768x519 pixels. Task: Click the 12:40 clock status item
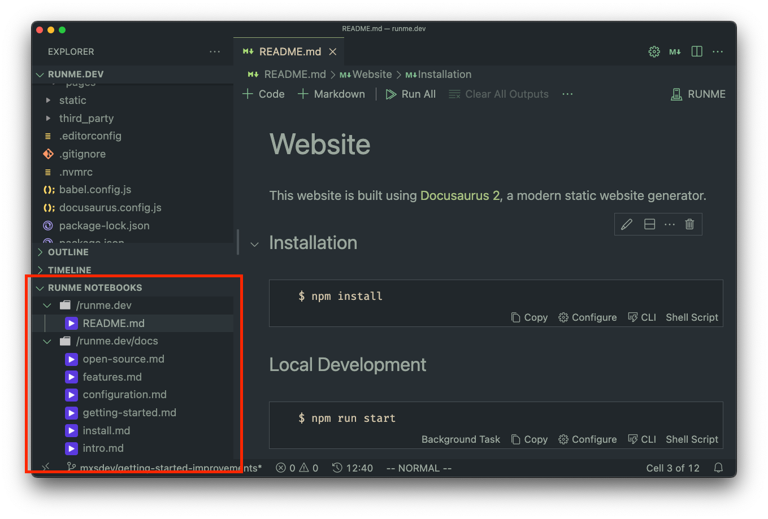click(x=353, y=468)
